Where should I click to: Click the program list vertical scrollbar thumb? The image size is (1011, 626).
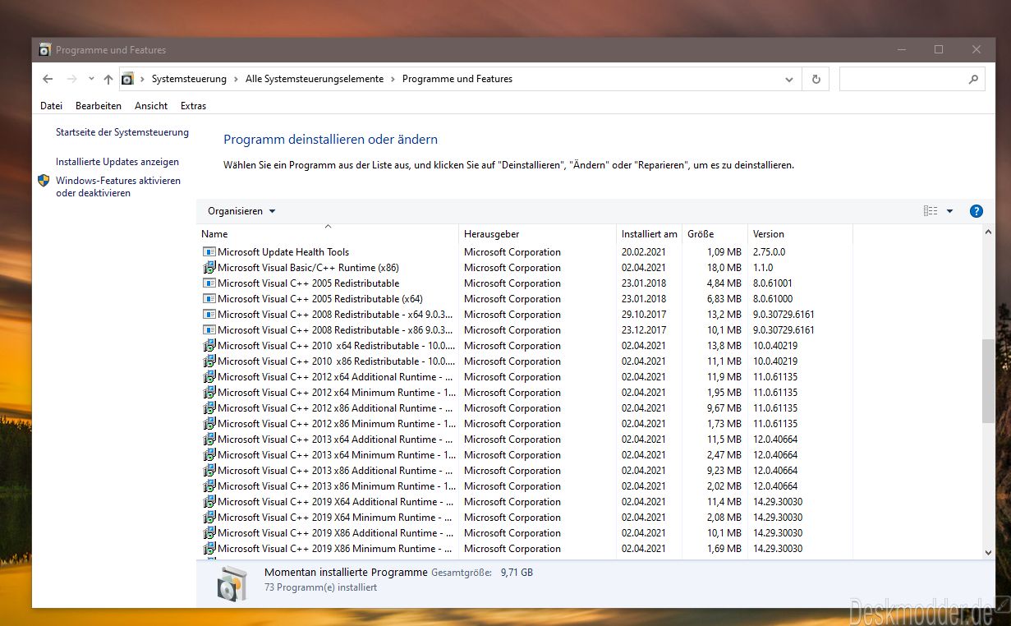point(988,382)
